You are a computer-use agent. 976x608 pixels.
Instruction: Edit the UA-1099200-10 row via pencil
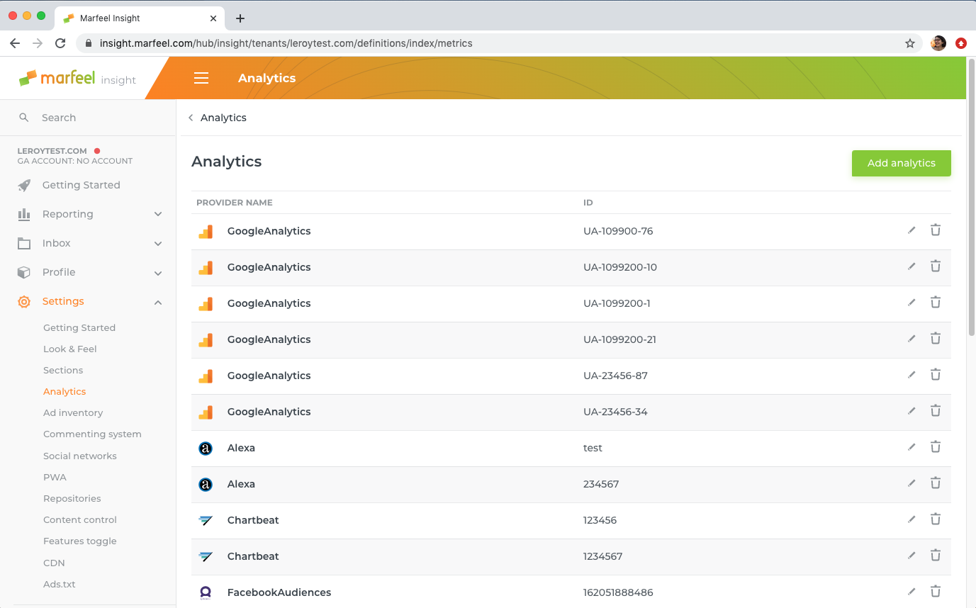912,266
